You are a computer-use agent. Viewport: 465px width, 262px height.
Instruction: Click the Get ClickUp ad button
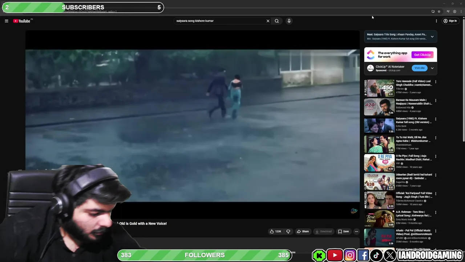pos(422,55)
